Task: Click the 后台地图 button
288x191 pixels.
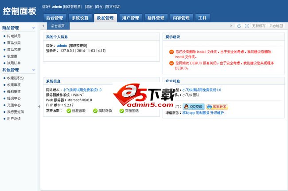Action: pos(276,26)
